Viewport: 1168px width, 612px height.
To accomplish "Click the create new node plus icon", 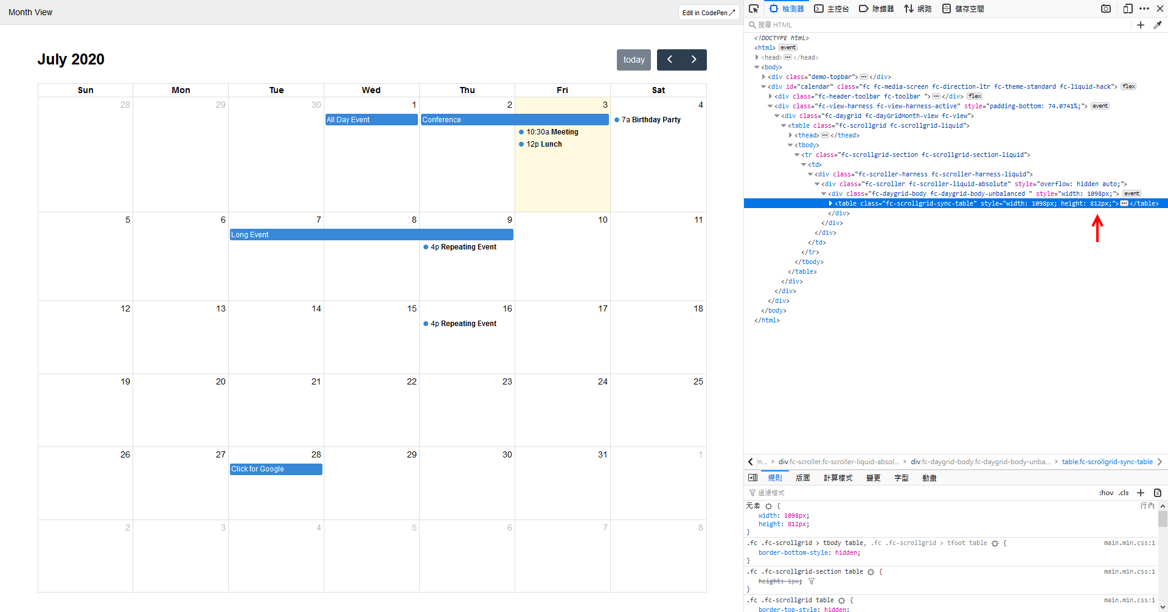I will (x=1141, y=25).
